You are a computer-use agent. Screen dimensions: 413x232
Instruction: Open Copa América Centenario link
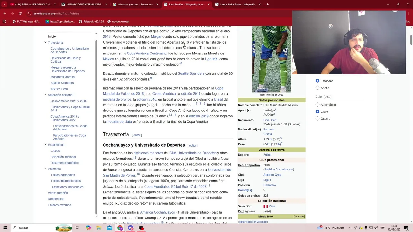pyautogui.click(x=147, y=53)
